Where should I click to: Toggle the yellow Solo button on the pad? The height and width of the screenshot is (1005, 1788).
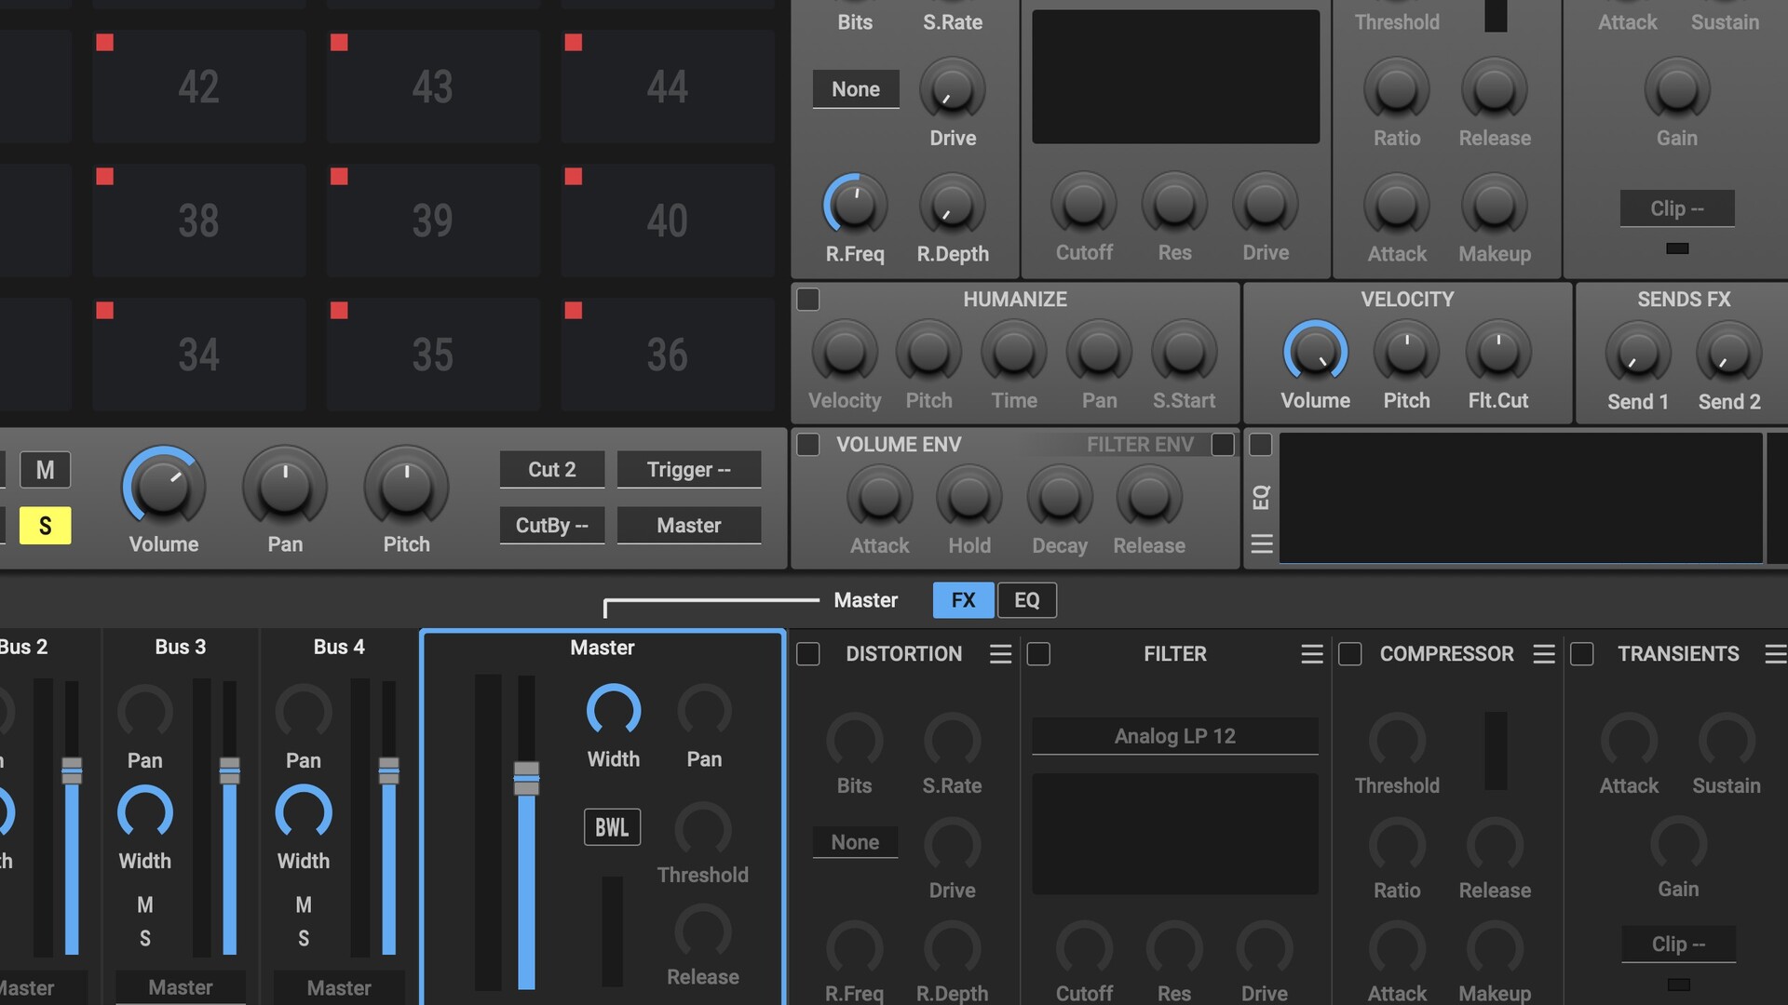[45, 526]
